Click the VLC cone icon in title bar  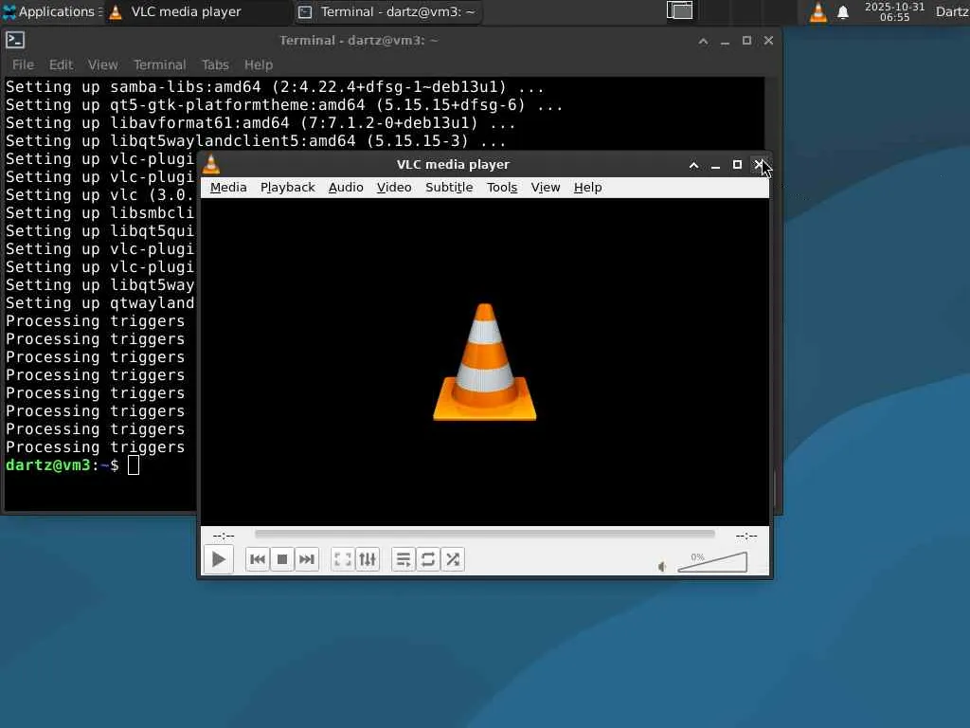[x=211, y=165]
